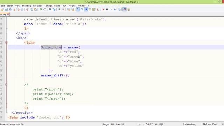Click the "b"=>"green" array entry
Screen dimensions: 224x126
coord(71,57)
